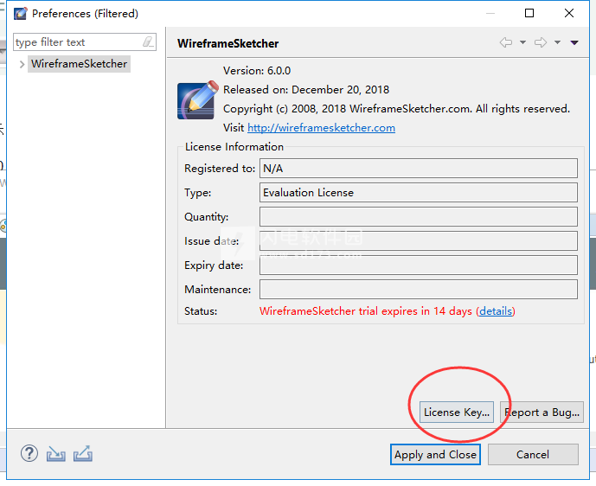Screen dimensions: 596x486
Task: Click the empty Quantity field
Action: point(419,216)
